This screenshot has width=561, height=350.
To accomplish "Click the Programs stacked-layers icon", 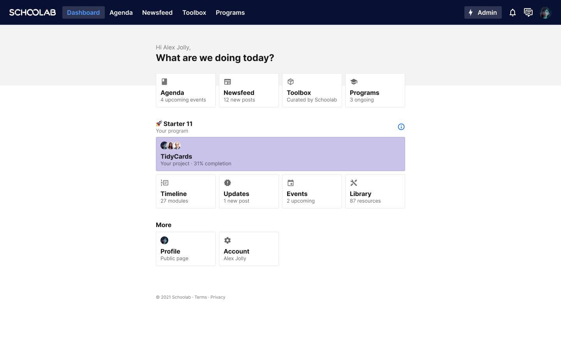I will pyautogui.click(x=353, y=82).
